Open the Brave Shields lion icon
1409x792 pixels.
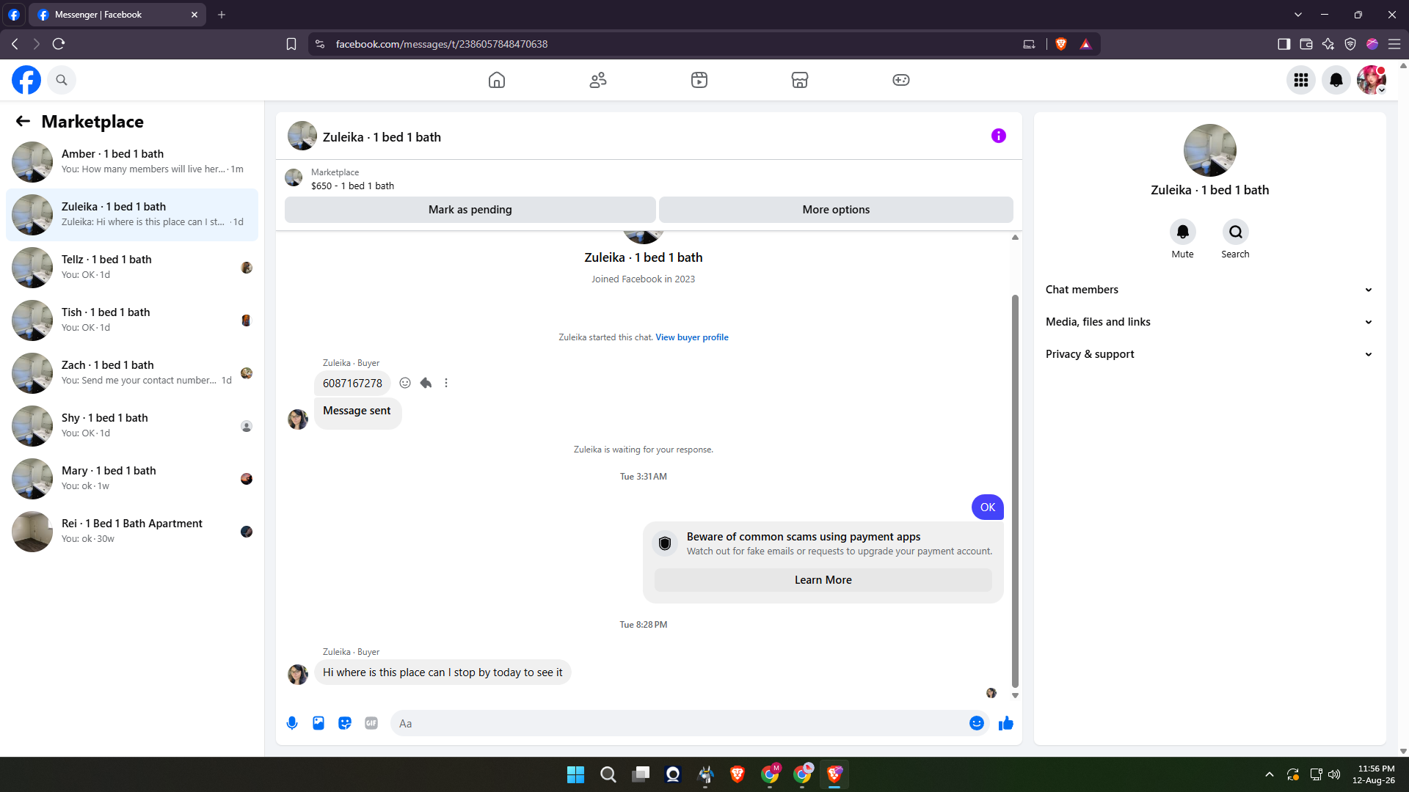(x=1061, y=44)
